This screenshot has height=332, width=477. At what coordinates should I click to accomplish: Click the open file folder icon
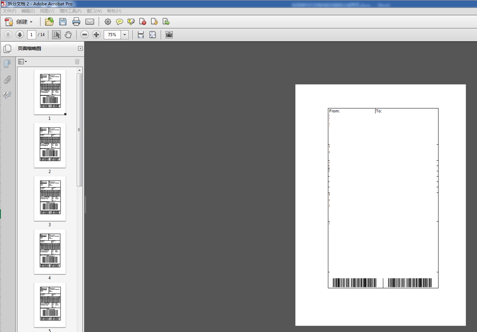tap(49, 22)
